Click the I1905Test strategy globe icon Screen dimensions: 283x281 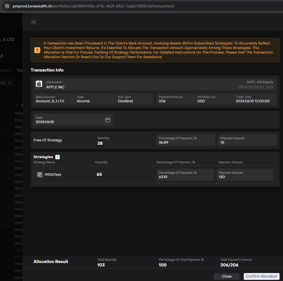pos(40,175)
